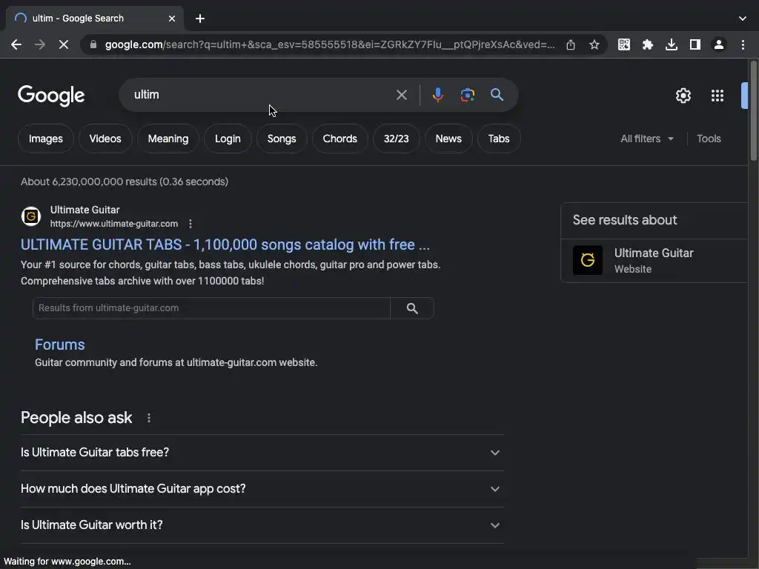Switch to News results
The width and height of the screenshot is (759, 569).
coord(448,139)
